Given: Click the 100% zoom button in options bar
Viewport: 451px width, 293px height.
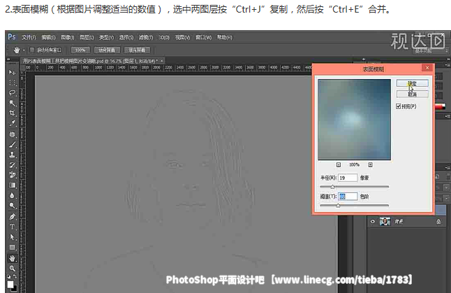Looking at the screenshot, I should 80,50.
